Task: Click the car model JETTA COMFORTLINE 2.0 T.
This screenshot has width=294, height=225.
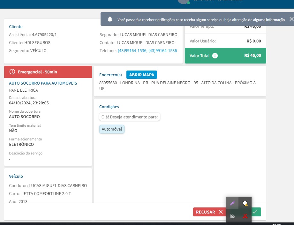Action: click(47, 193)
